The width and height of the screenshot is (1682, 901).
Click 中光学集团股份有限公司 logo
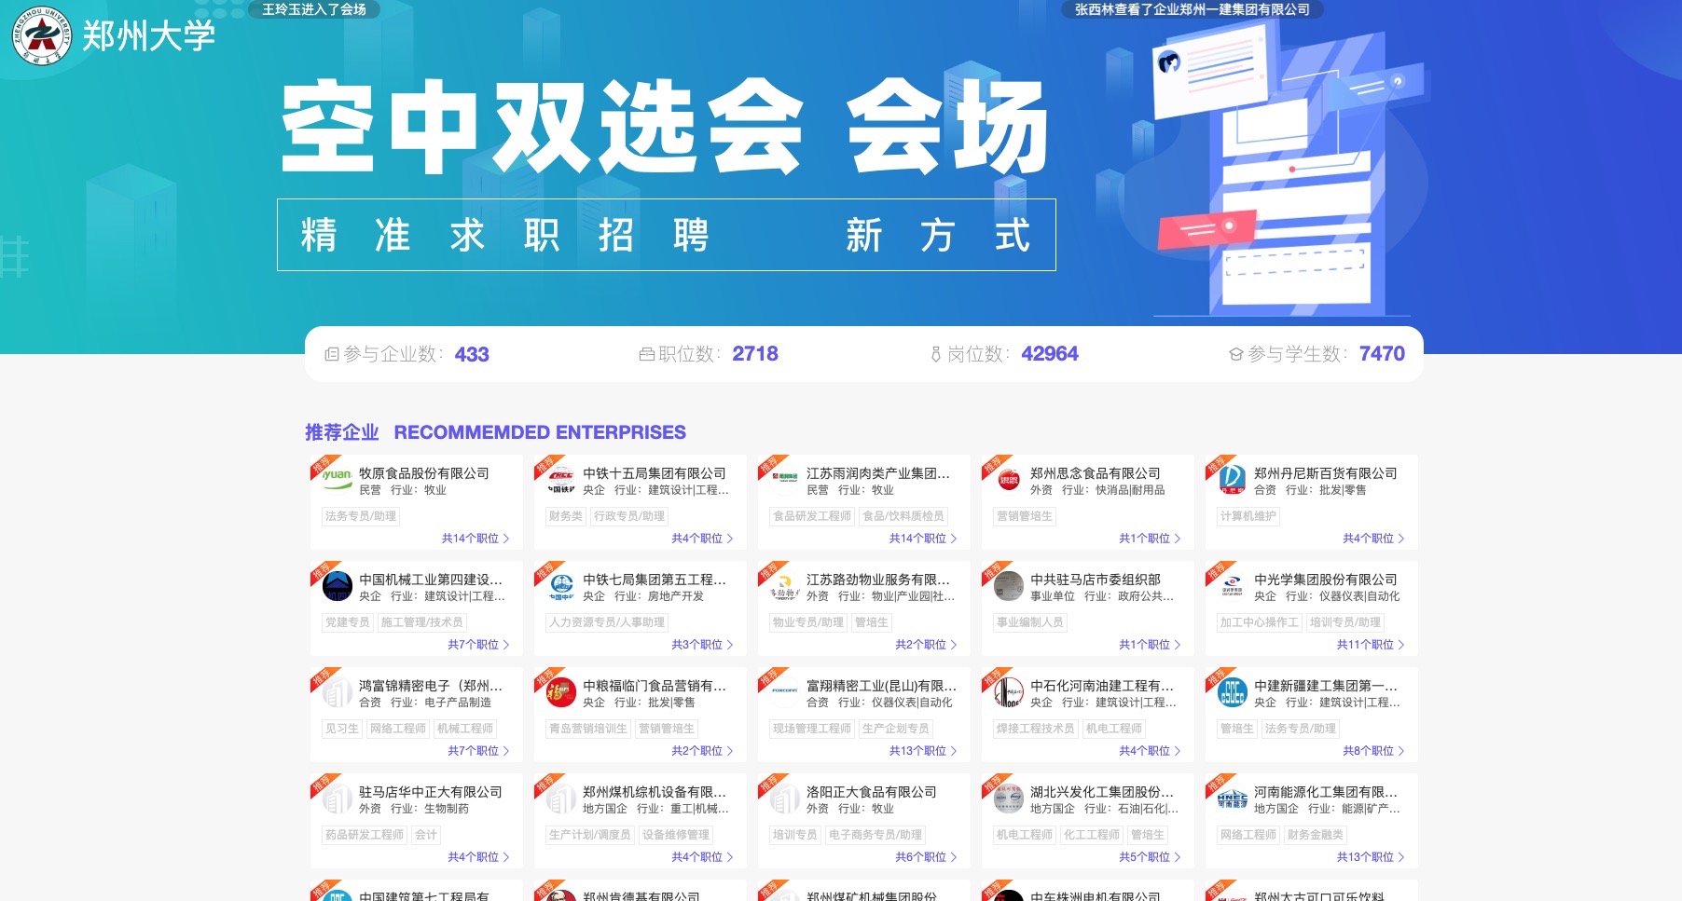coord(1232,585)
